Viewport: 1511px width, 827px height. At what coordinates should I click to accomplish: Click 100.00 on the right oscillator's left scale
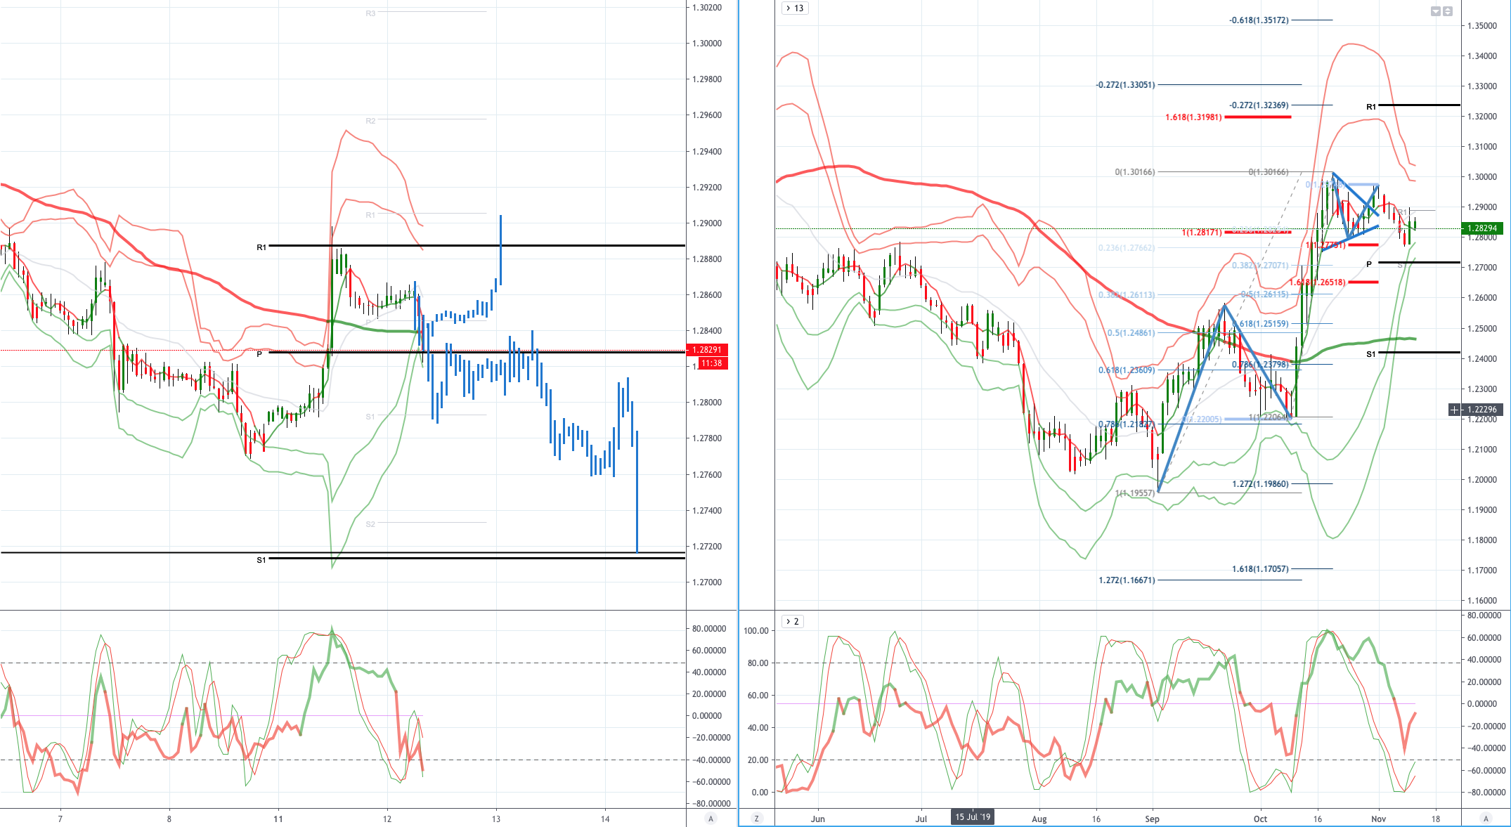coord(755,631)
